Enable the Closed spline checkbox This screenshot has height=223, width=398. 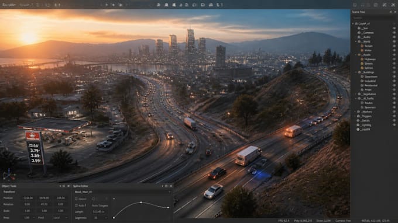tap(76, 199)
